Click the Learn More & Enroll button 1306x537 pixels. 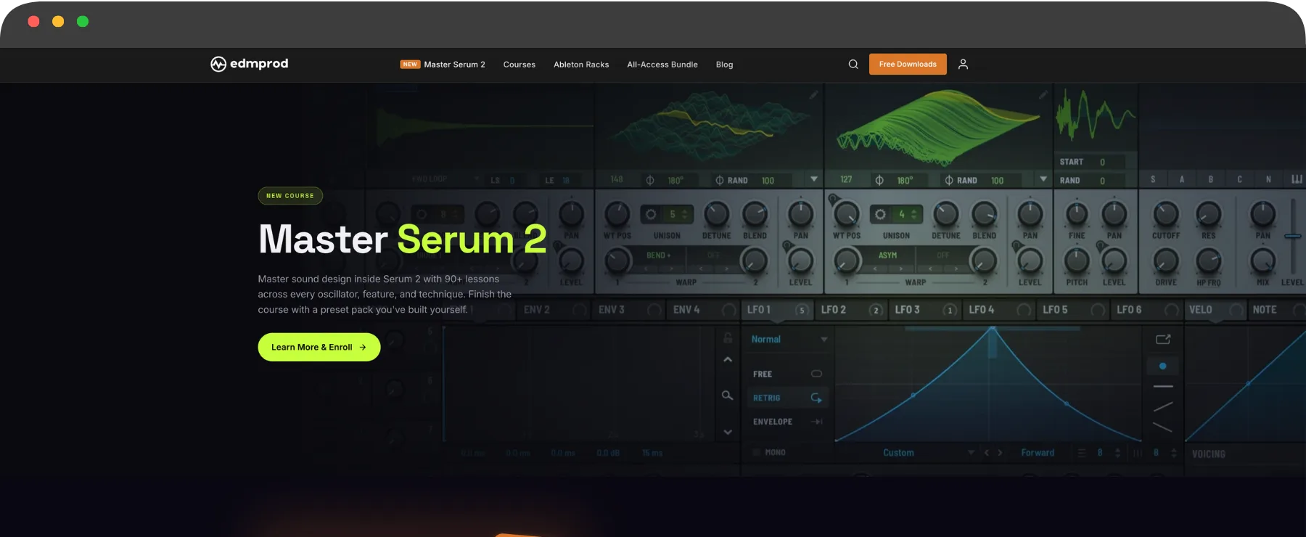tap(319, 347)
